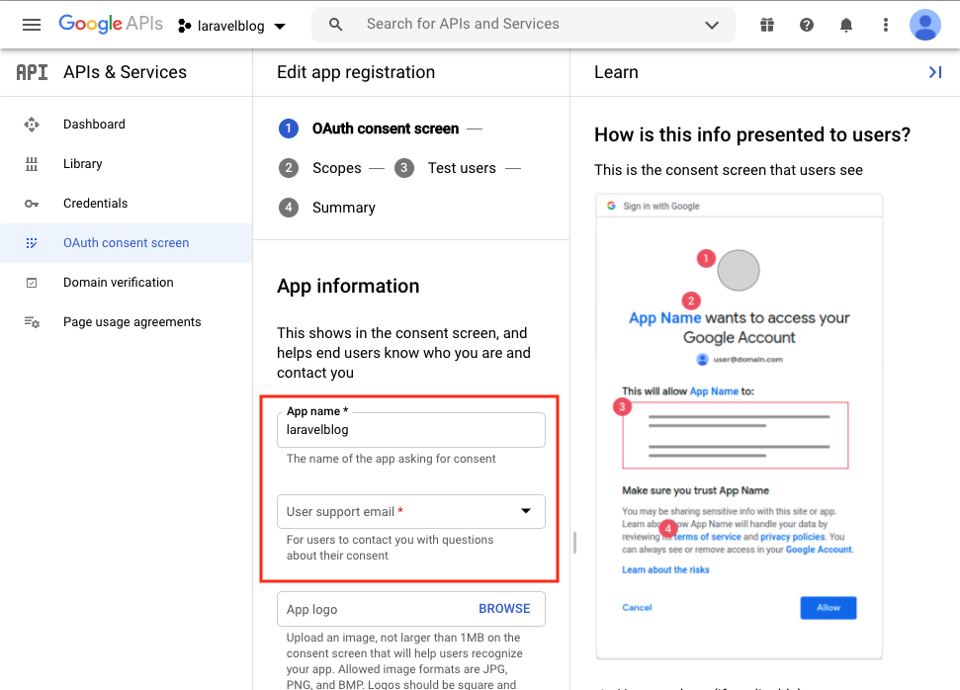Image resolution: width=960 pixels, height=690 pixels.
Task: Select step 4 Summary
Action: (327, 208)
